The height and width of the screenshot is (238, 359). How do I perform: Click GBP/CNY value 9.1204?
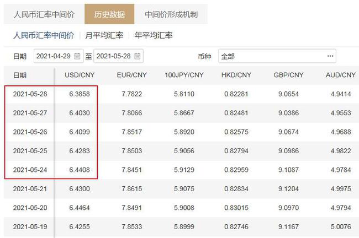pos(288,188)
